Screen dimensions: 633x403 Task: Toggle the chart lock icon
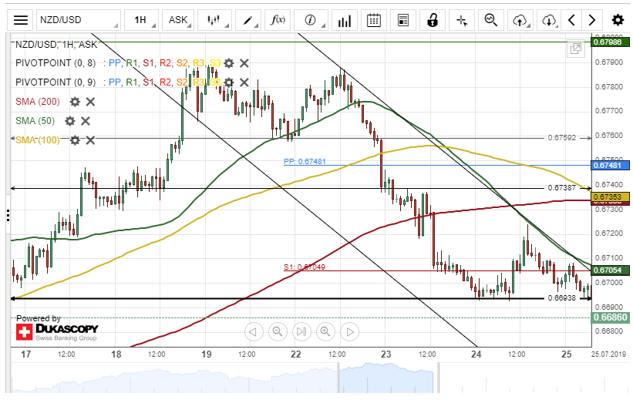pyautogui.click(x=433, y=20)
